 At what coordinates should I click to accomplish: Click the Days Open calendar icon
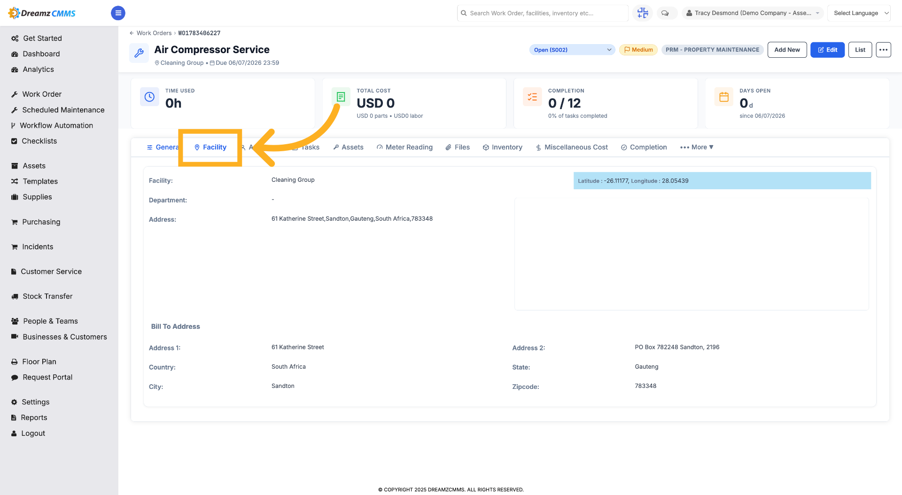pyautogui.click(x=724, y=97)
